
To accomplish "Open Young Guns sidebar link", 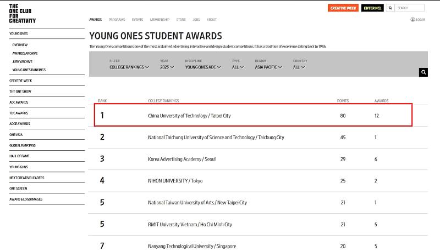I will [19, 167].
